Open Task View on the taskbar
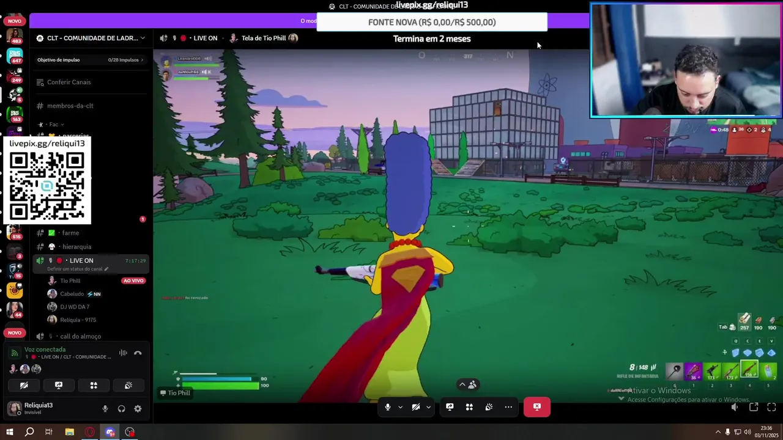The image size is (783, 440). pos(49,432)
